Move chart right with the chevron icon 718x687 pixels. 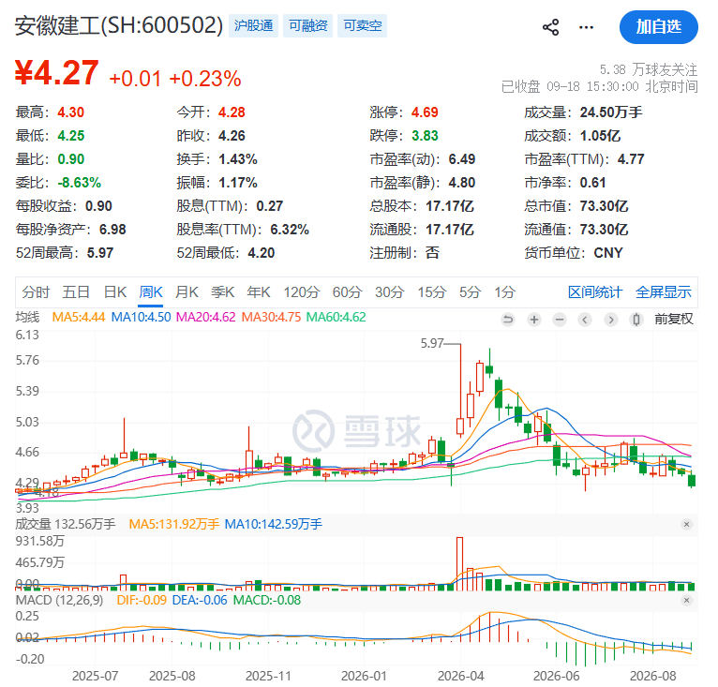(611, 319)
